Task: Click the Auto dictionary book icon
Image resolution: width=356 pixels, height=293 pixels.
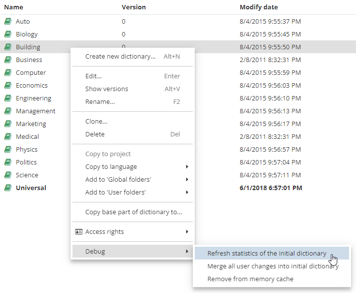Action: [x=8, y=22]
